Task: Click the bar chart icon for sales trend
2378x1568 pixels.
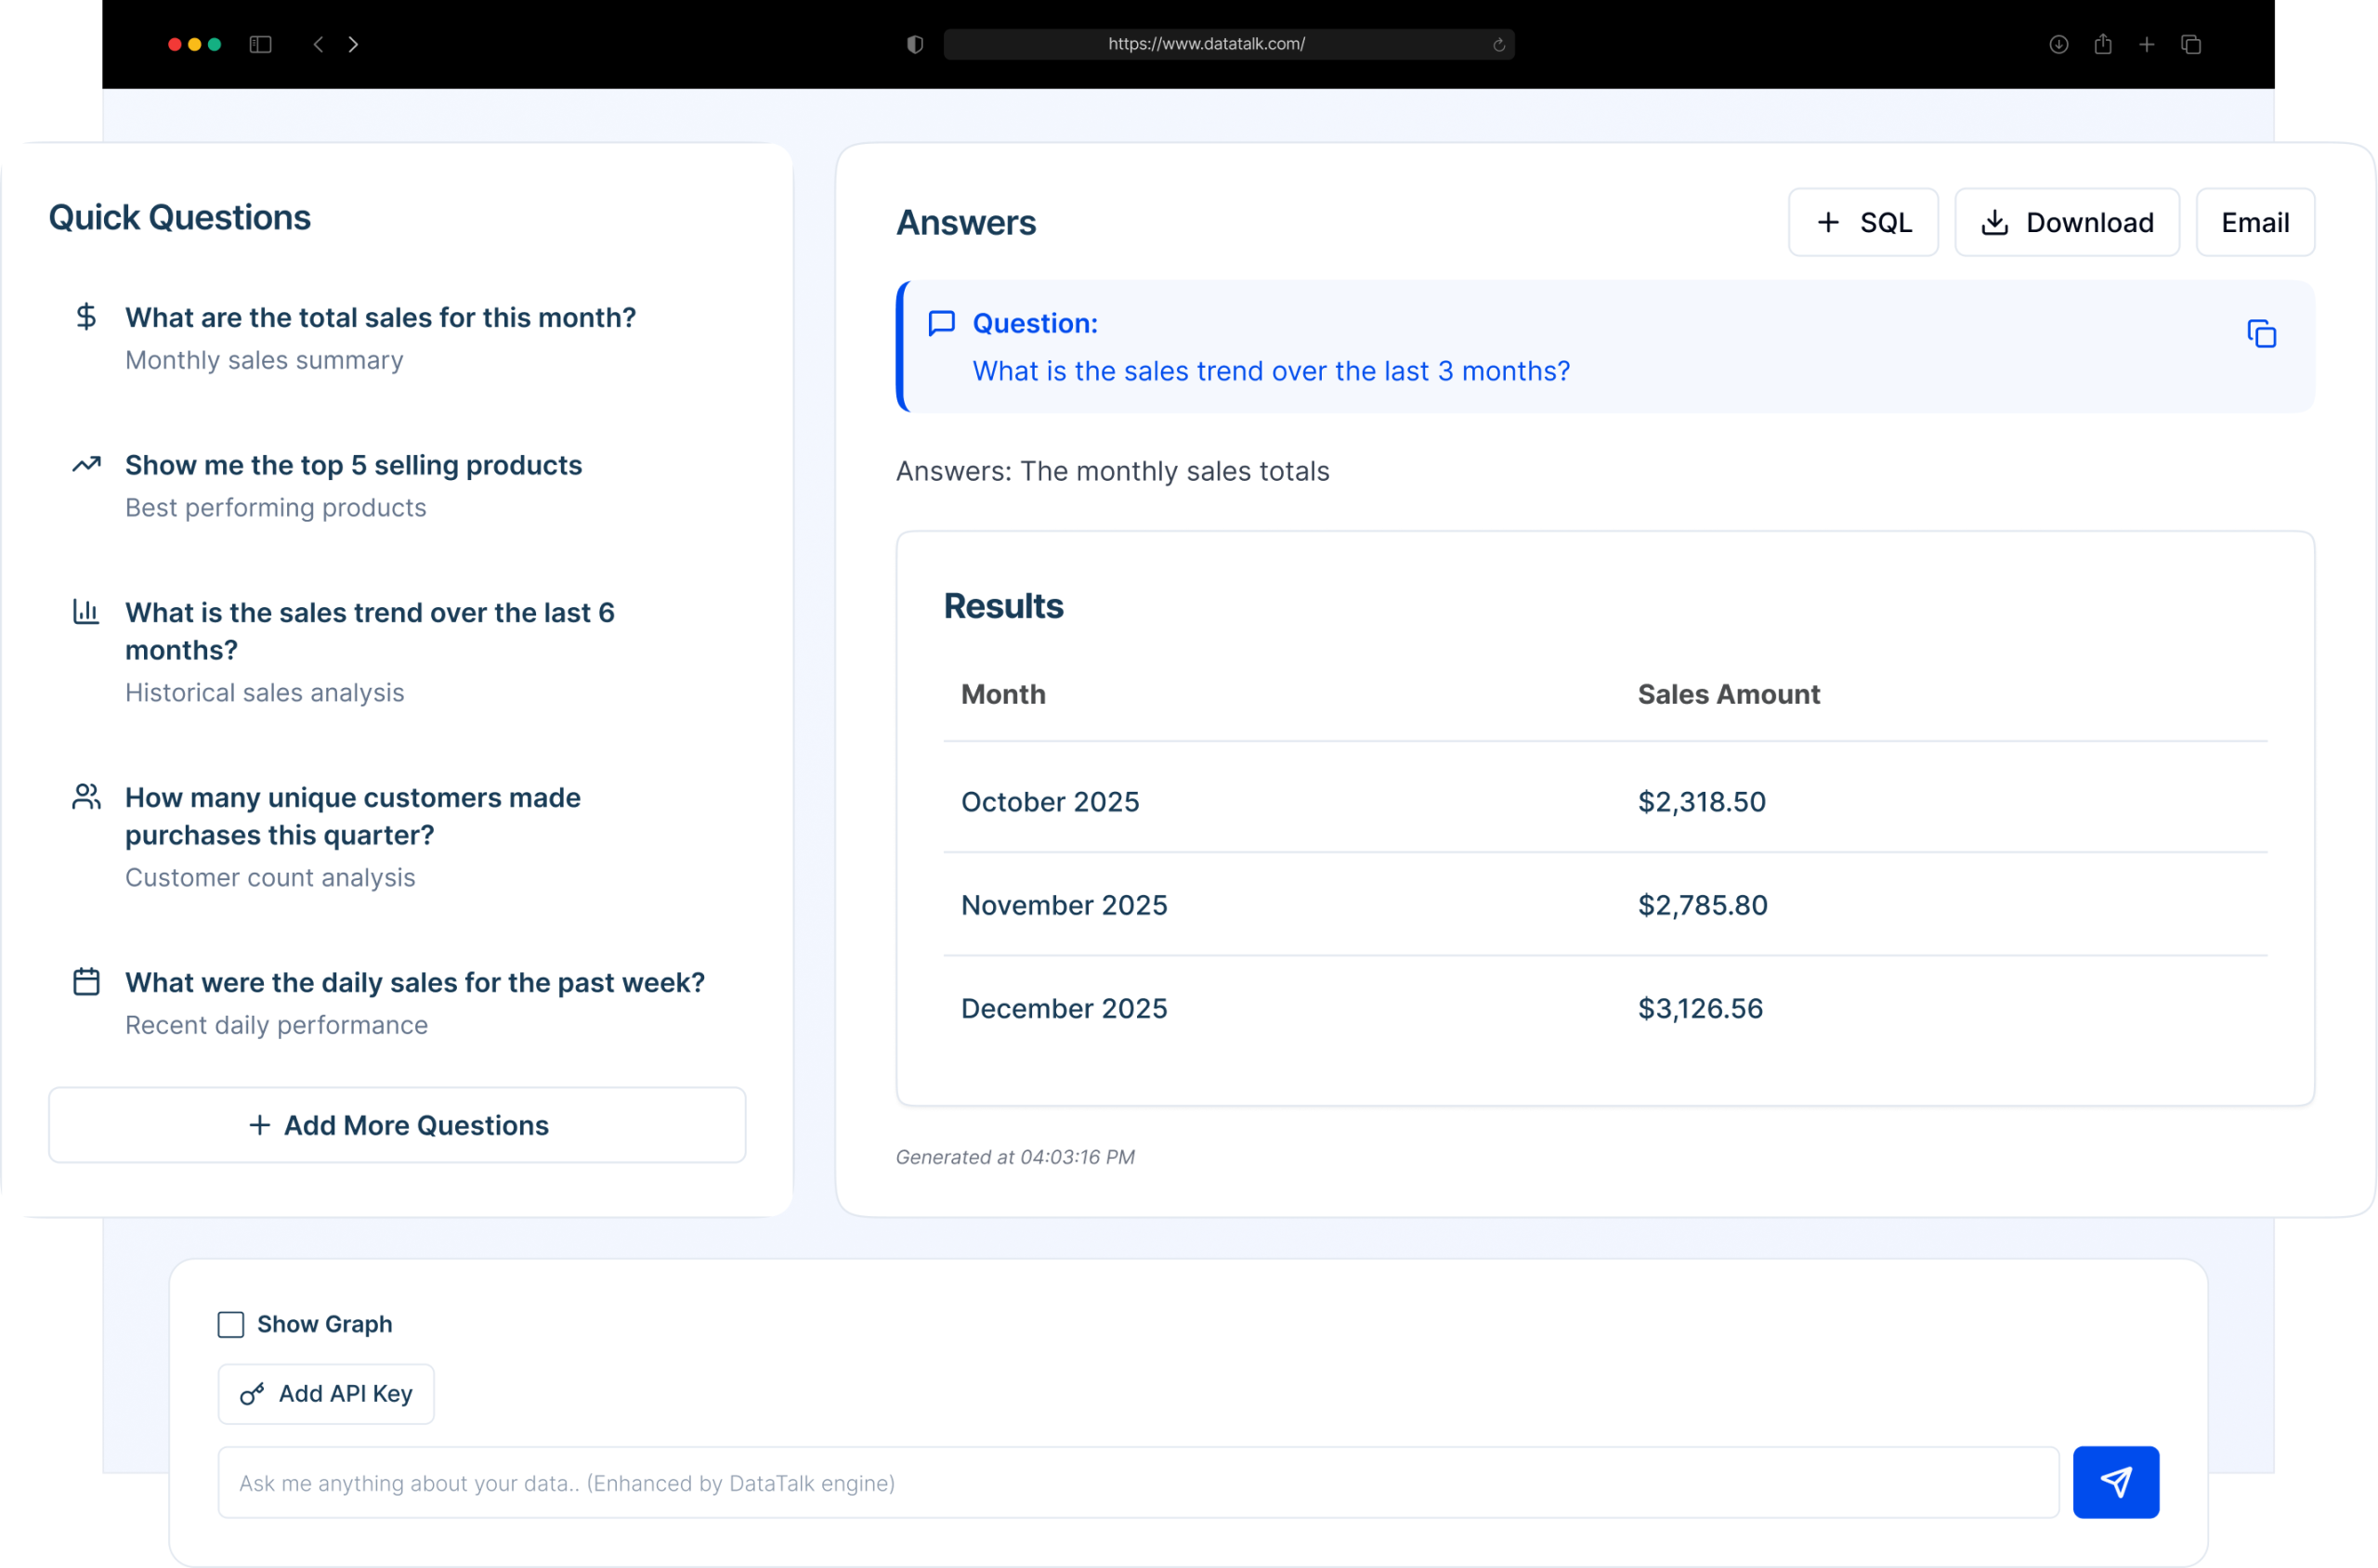Action: pyautogui.click(x=86, y=611)
